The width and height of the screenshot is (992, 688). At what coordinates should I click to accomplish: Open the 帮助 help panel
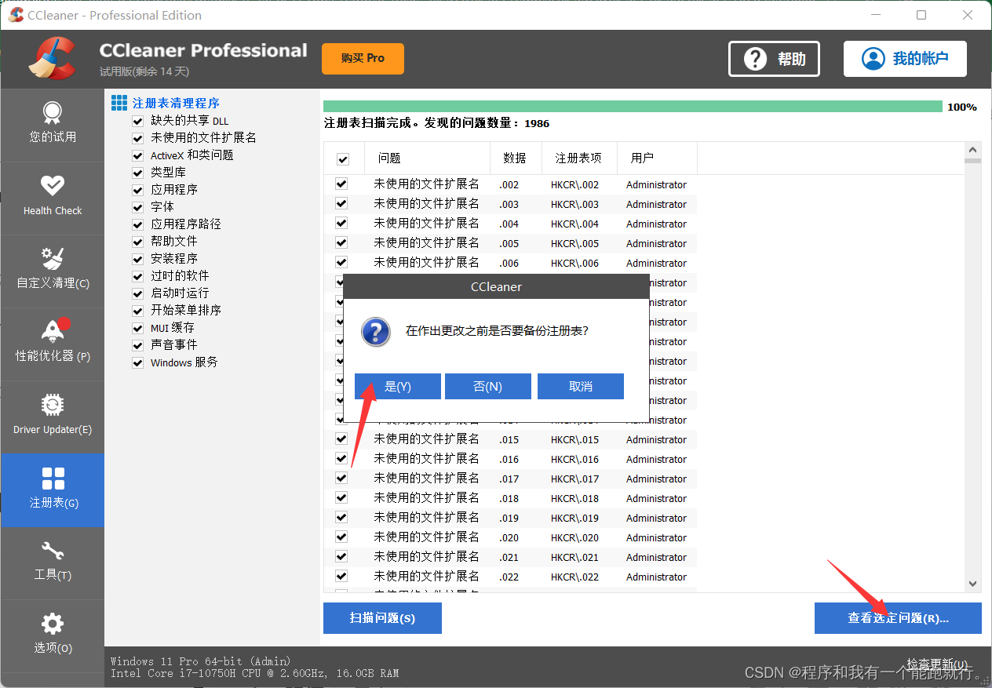pos(773,58)
